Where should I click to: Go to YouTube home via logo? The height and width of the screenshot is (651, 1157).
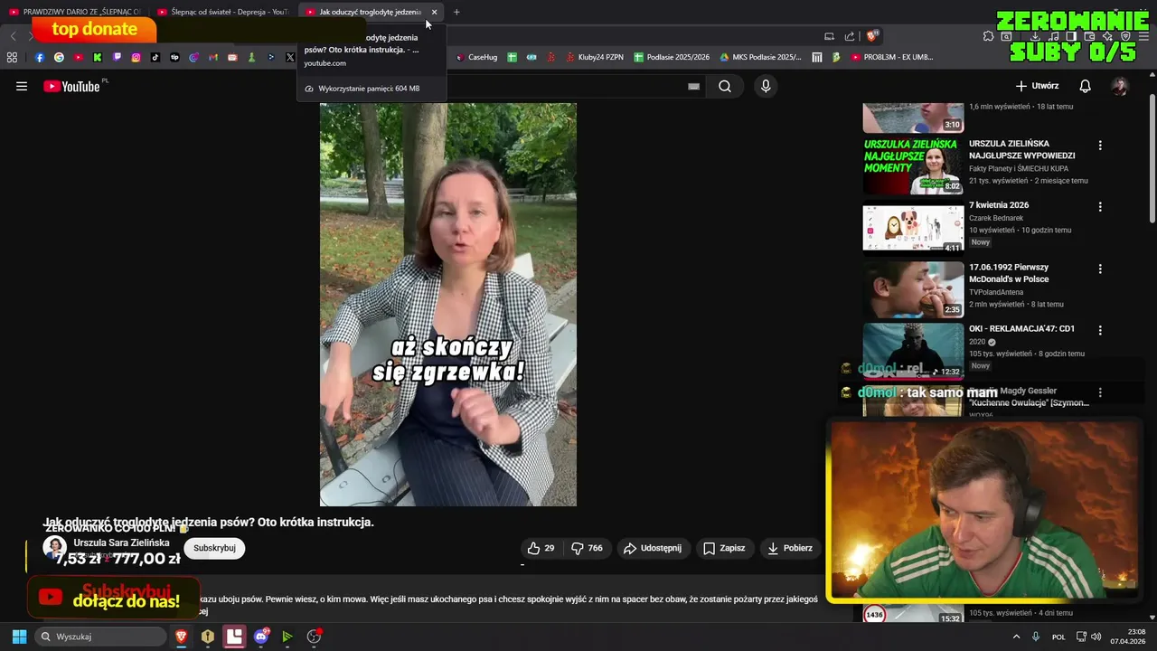(72, 86)
